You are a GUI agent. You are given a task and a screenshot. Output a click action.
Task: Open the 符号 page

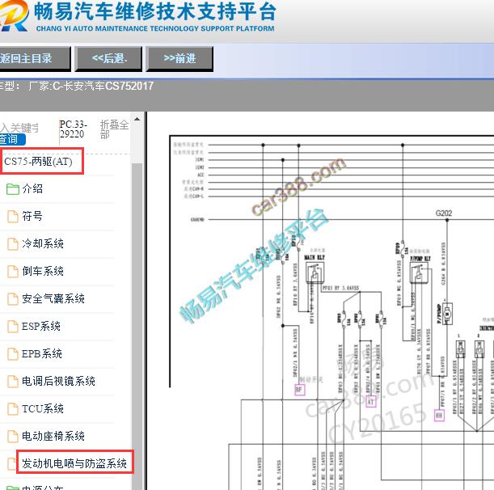(x=32, y=216)
